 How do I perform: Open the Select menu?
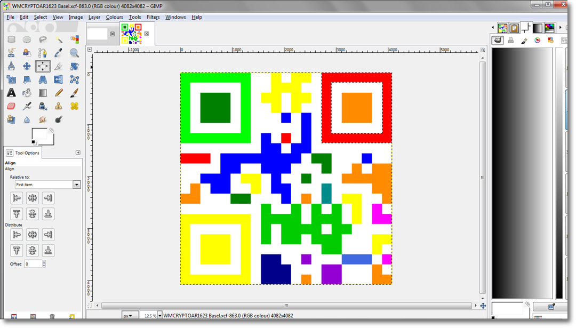[41, 17]
